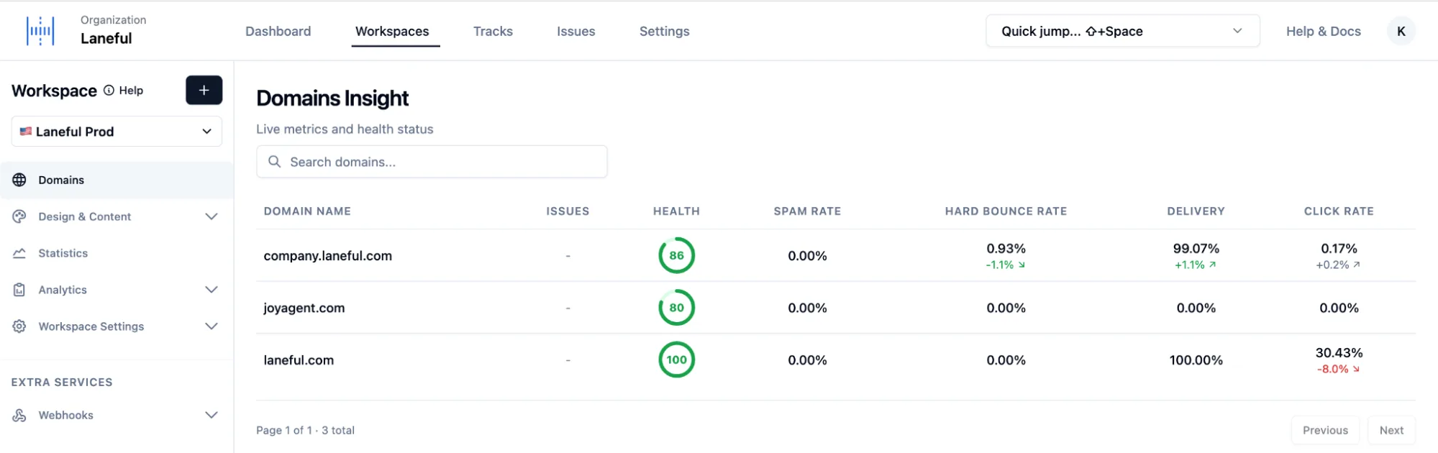Click the Previous page button
The width and height of the screenshot is (1438, 453).
click(1325, 430)
